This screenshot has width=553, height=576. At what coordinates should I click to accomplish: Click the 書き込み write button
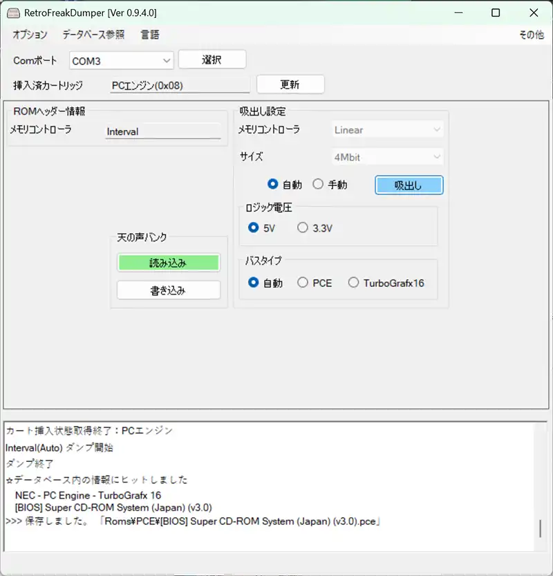[x=168, y=290]
